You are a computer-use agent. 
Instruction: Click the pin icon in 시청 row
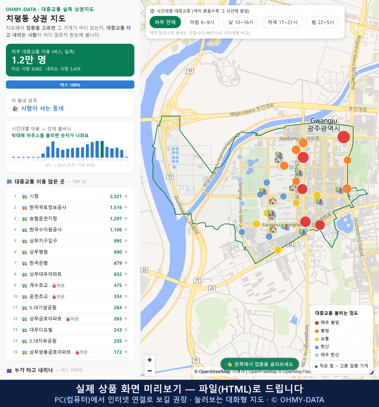tap(126, 196)
